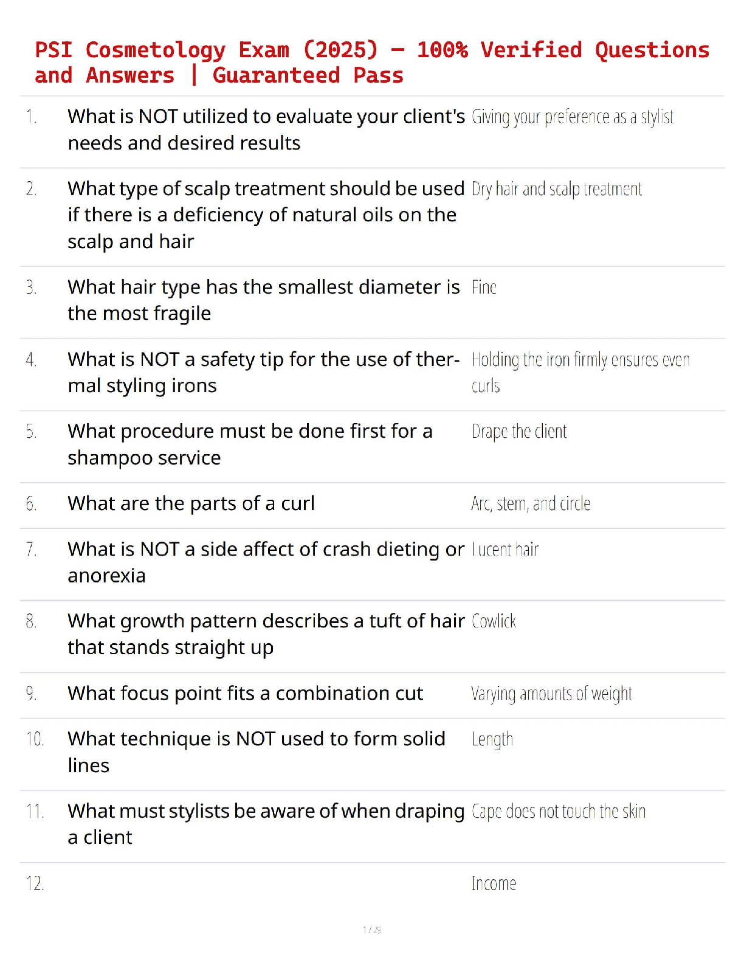
Task: Click the question about smallest hair diameter
Action: [x=264, y=300]
